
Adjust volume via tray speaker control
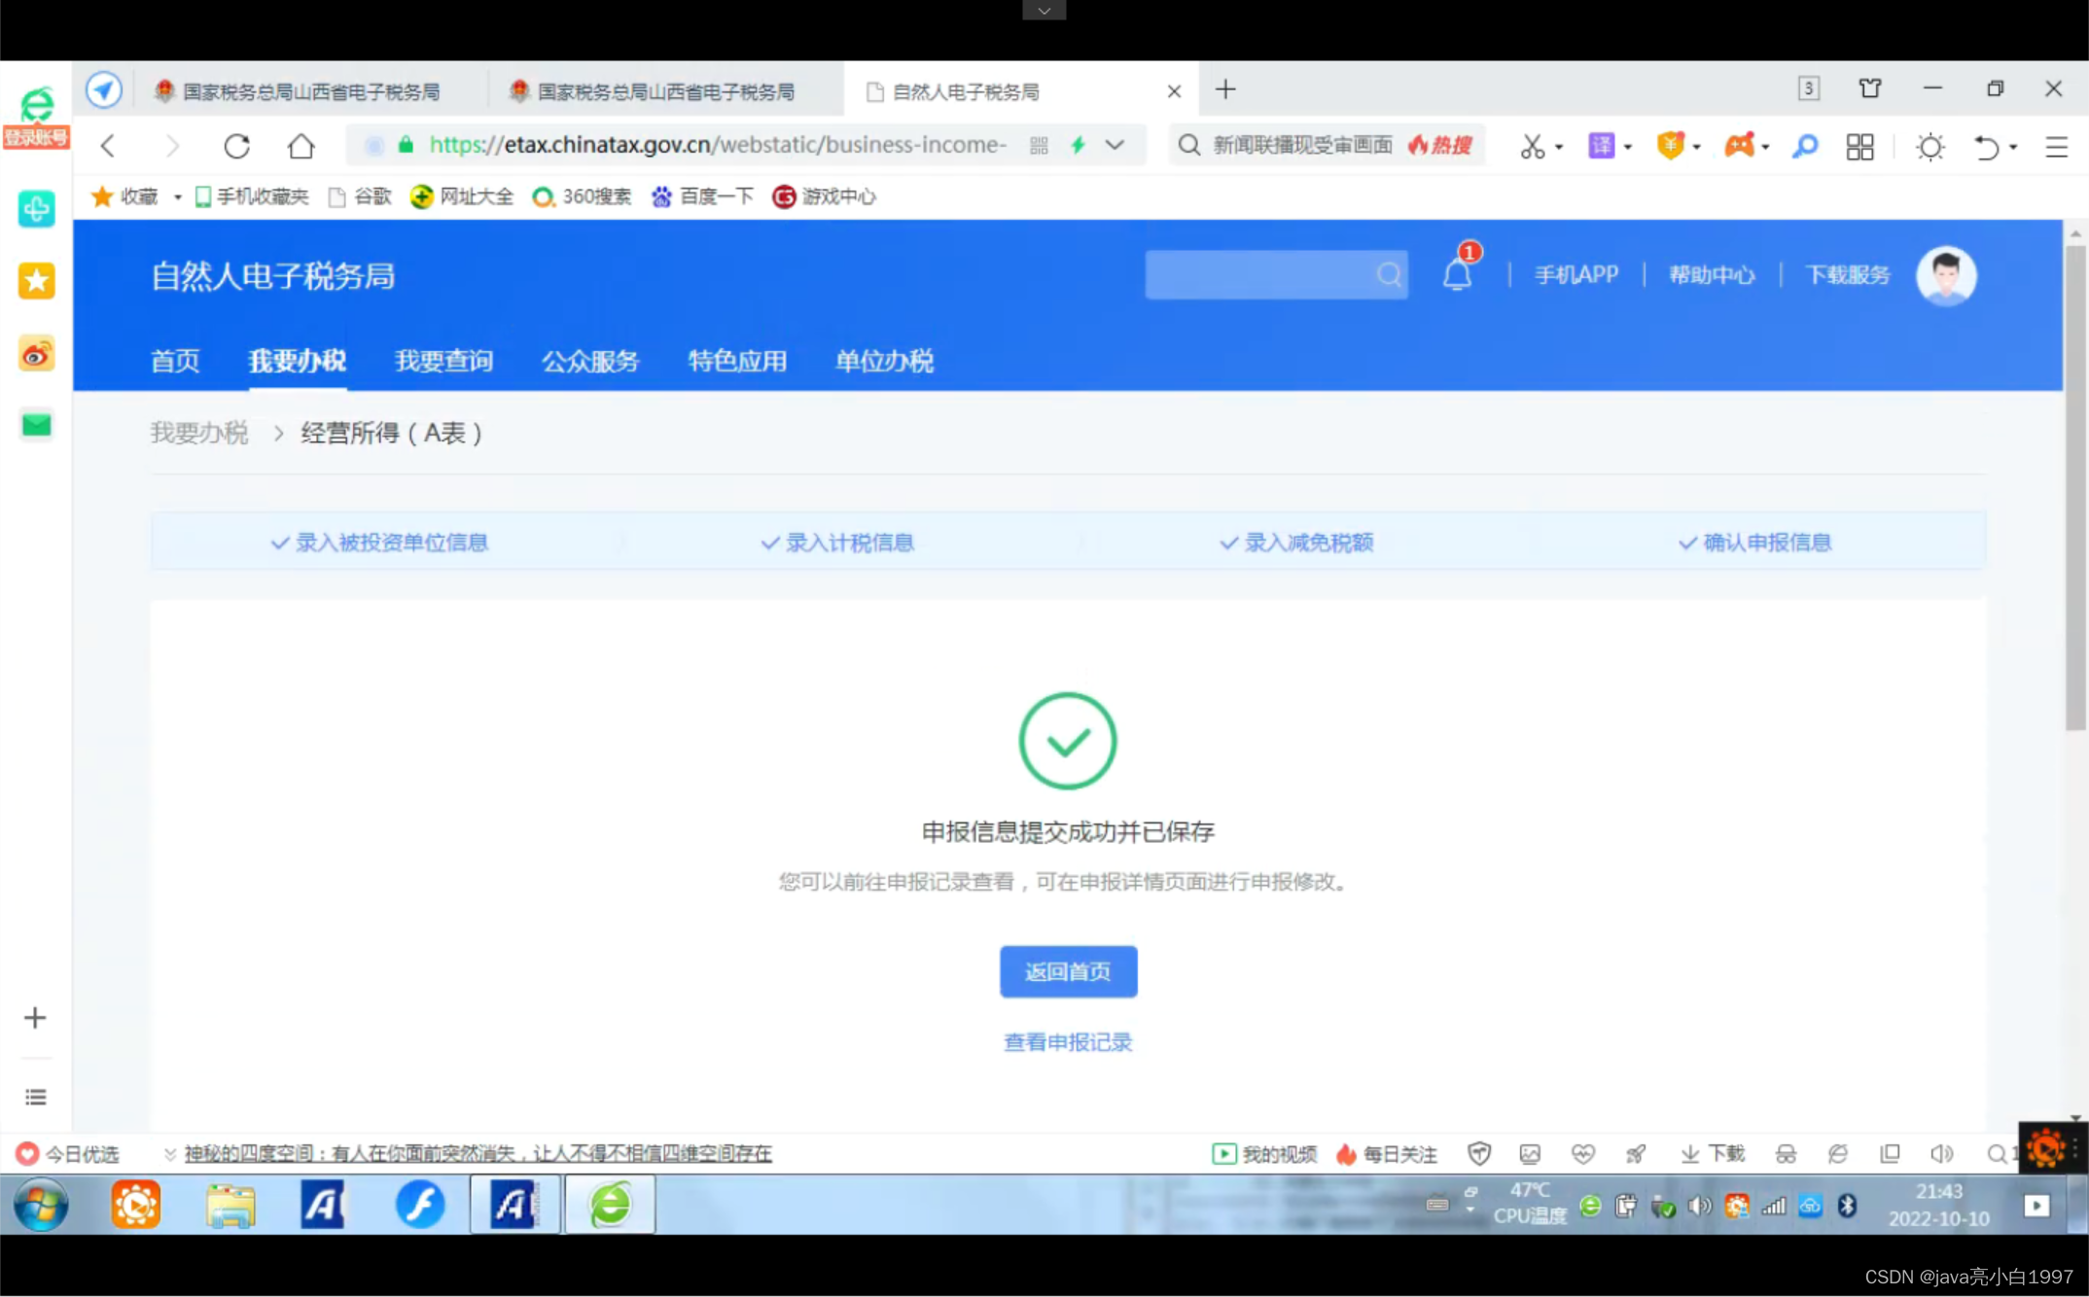point(1700,1206)
